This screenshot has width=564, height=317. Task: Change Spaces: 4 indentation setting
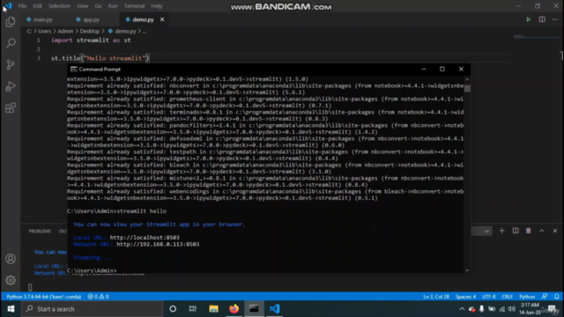click(x=465, y=297)
